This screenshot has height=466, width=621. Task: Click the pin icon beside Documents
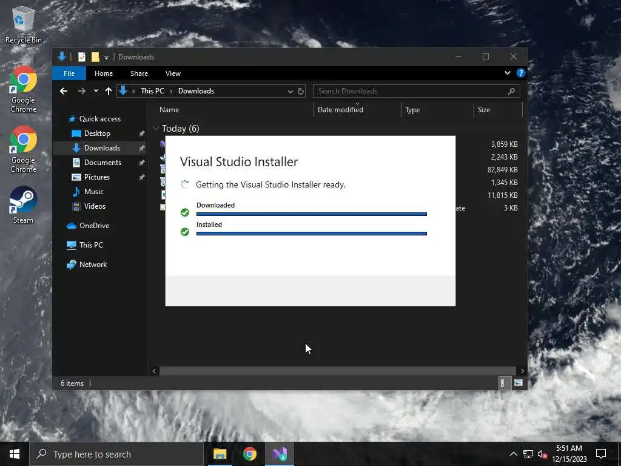click(x=141, y=163)
